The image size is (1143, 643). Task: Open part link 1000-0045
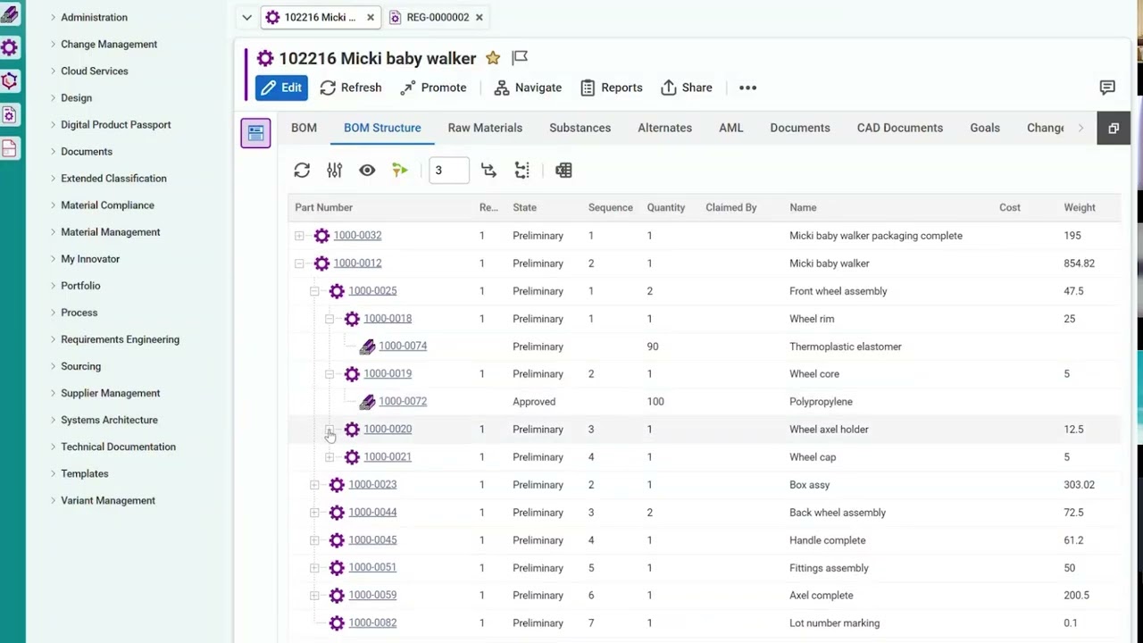click(372, 539)
